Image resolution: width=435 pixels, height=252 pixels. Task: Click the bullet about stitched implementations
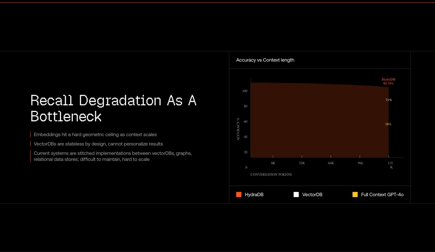pyautogui.click(x=113, y=156)
